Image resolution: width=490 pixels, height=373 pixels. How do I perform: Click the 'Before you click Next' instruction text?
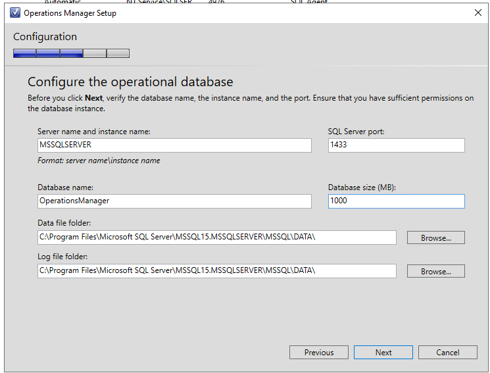[251, 103]
